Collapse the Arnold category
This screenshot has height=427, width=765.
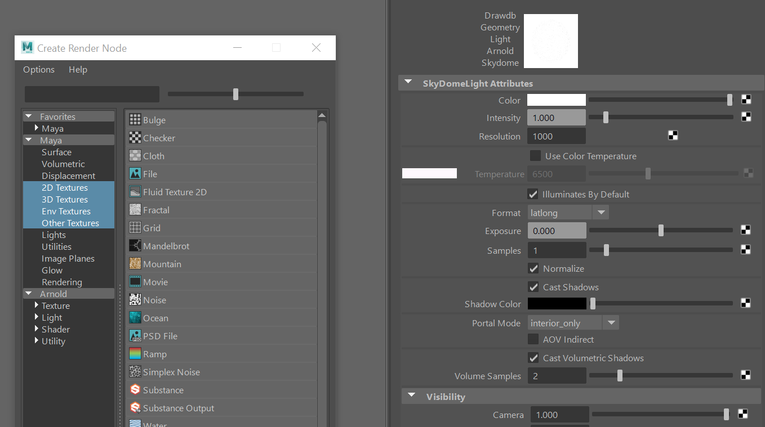pyautogui.click(x=29, y=294)
